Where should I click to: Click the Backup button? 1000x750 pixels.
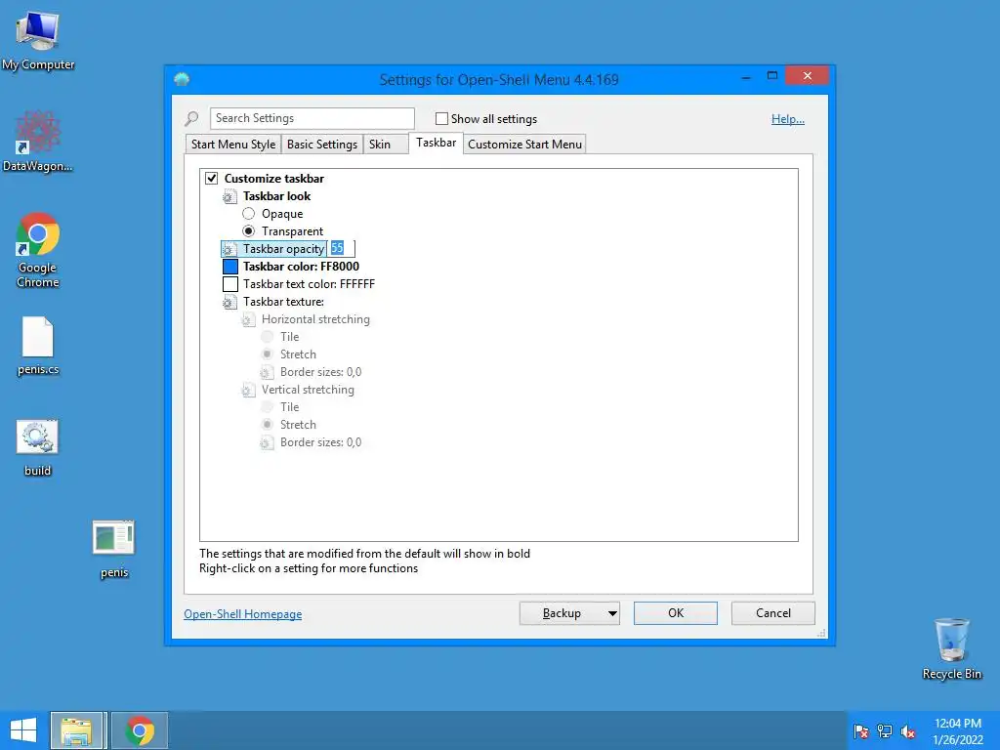click(562, 613)
